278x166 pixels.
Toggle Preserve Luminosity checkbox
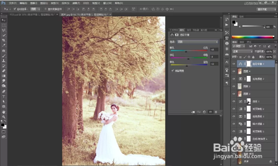(x=172, y=70)
